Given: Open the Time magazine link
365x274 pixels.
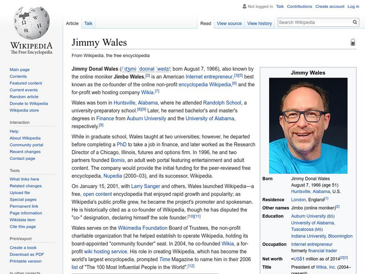Looking at the screenshot, I should 165,259.
